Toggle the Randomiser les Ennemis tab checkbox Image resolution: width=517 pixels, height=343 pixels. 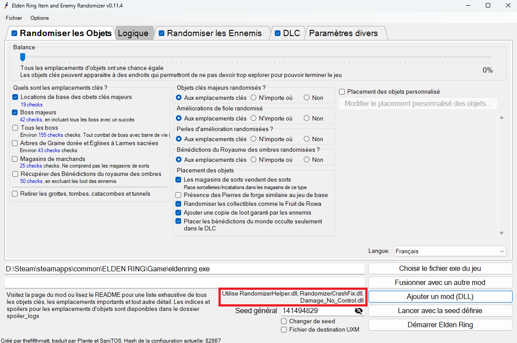click(x=162, y=33)
